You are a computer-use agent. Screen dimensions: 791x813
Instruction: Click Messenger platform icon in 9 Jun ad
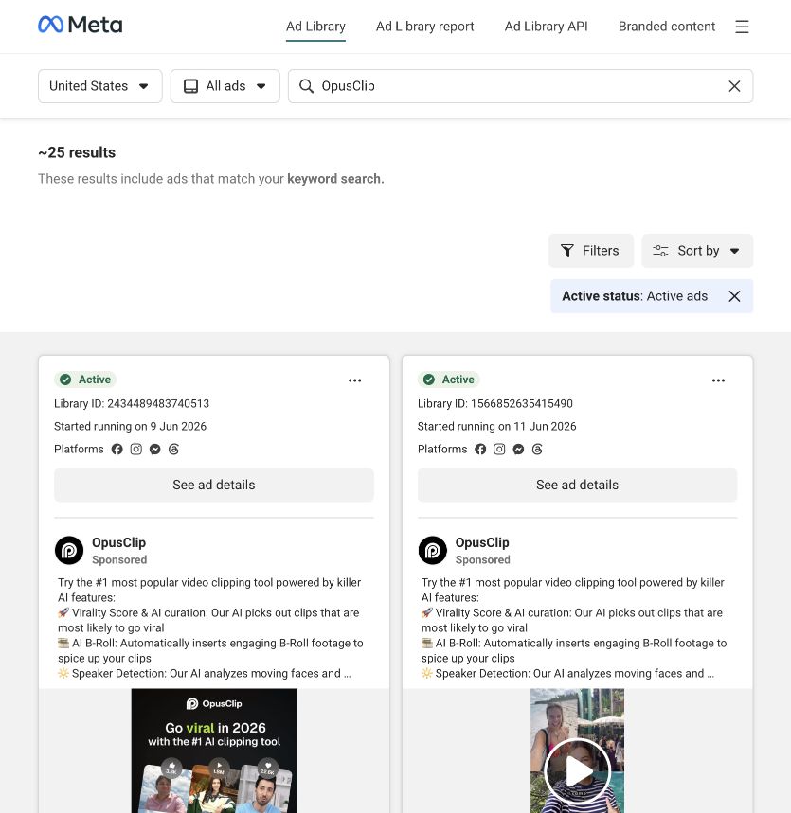(x=154, y=449)
